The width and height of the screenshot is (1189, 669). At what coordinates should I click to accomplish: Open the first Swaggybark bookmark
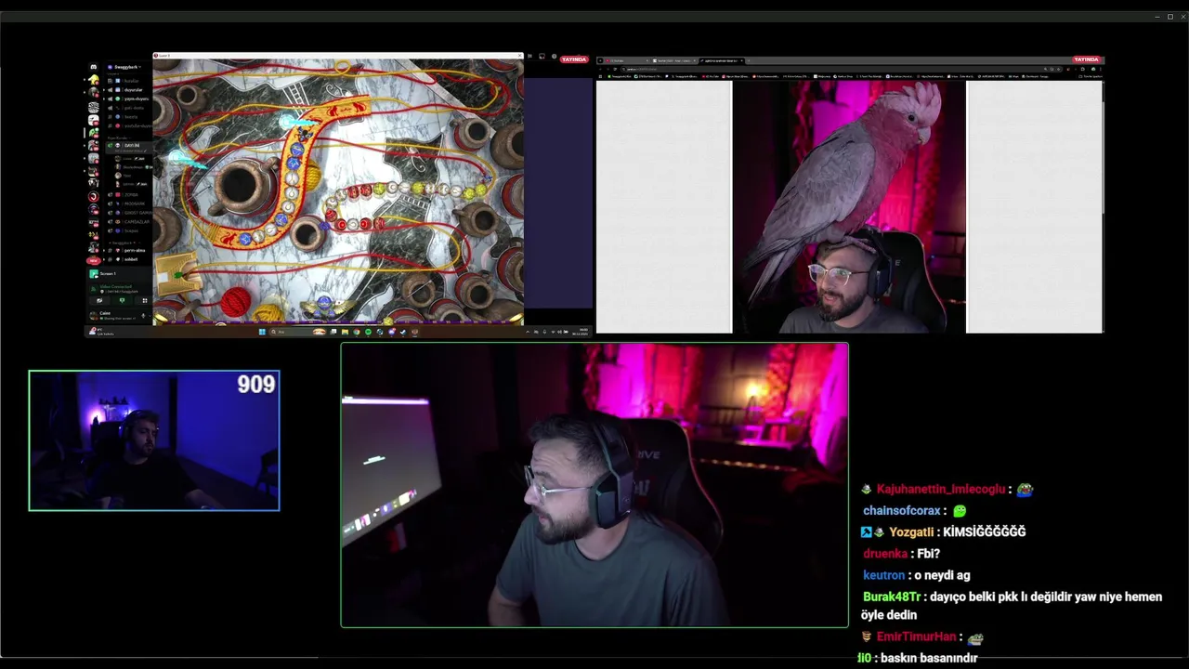tap(621, 76)
